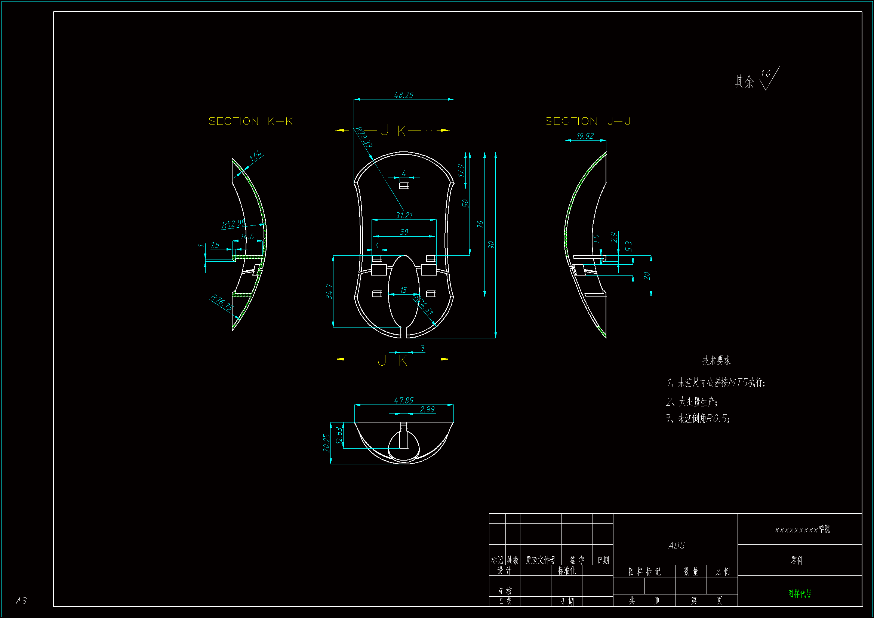This screenshot has width=874, height=618.
Task: Click the 未注倒角R0.5 note line
Action: [697, 418]
